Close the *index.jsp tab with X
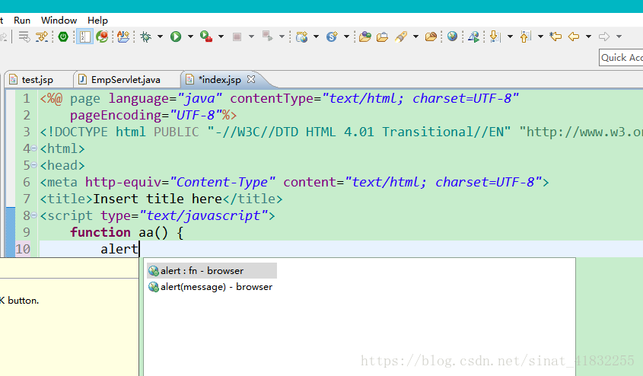Image resolution: width=643 pixels, height=376 pixels. pos(251,79)
